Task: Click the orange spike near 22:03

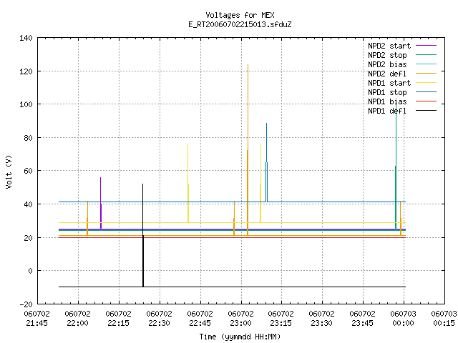Action: coord(87,217)
